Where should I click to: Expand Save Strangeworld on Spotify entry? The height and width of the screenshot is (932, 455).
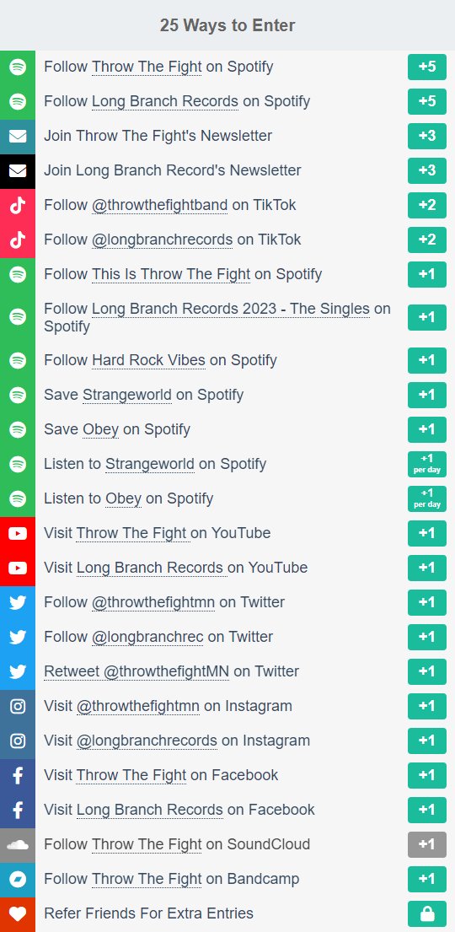(x=227, y=395)
